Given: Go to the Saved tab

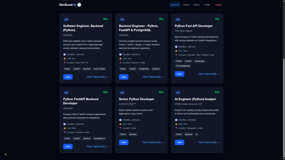Looking at the screenshot, I should [186, 5].
